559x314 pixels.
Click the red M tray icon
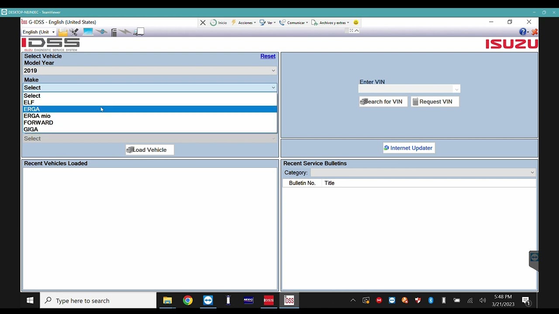[x=379, y=300]
